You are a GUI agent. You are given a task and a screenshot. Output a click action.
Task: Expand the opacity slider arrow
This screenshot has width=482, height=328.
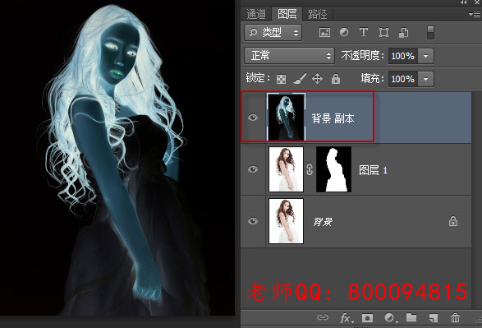tap(425, 56)
